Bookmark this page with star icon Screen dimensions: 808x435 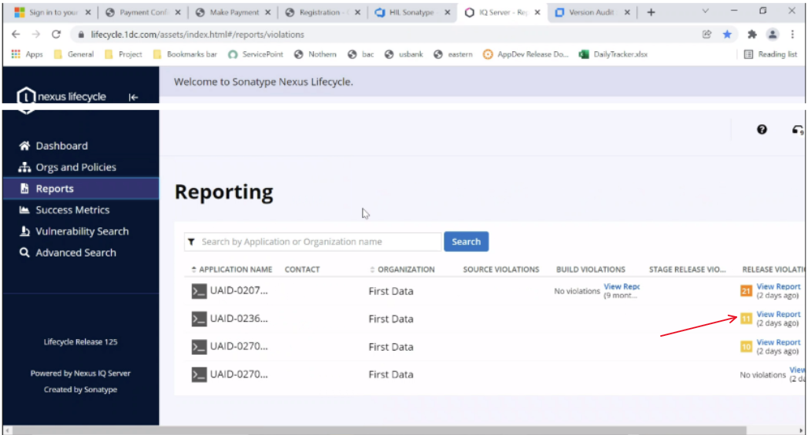pyautogui.click(x=727, y=35)
